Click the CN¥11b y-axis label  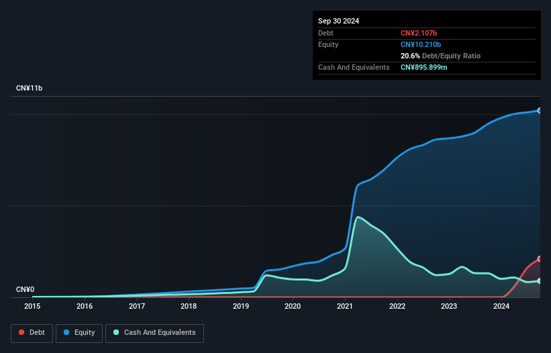coord(29,88)
